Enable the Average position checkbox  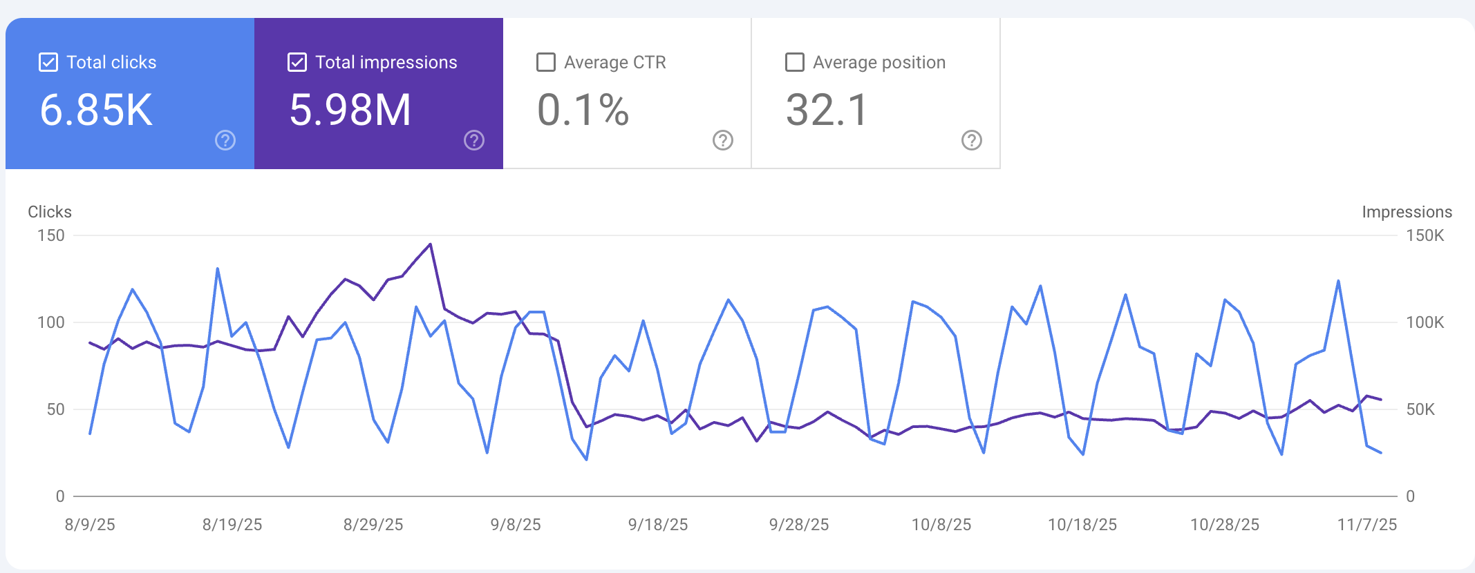(x=795, y=62)
